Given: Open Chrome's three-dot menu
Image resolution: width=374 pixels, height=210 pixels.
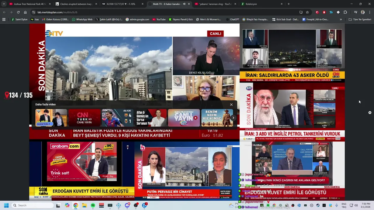Looking at the screenshot, I should pos(370,12).
